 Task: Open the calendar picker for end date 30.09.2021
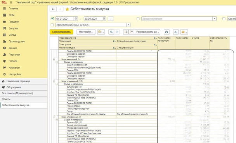coord(104,19)
